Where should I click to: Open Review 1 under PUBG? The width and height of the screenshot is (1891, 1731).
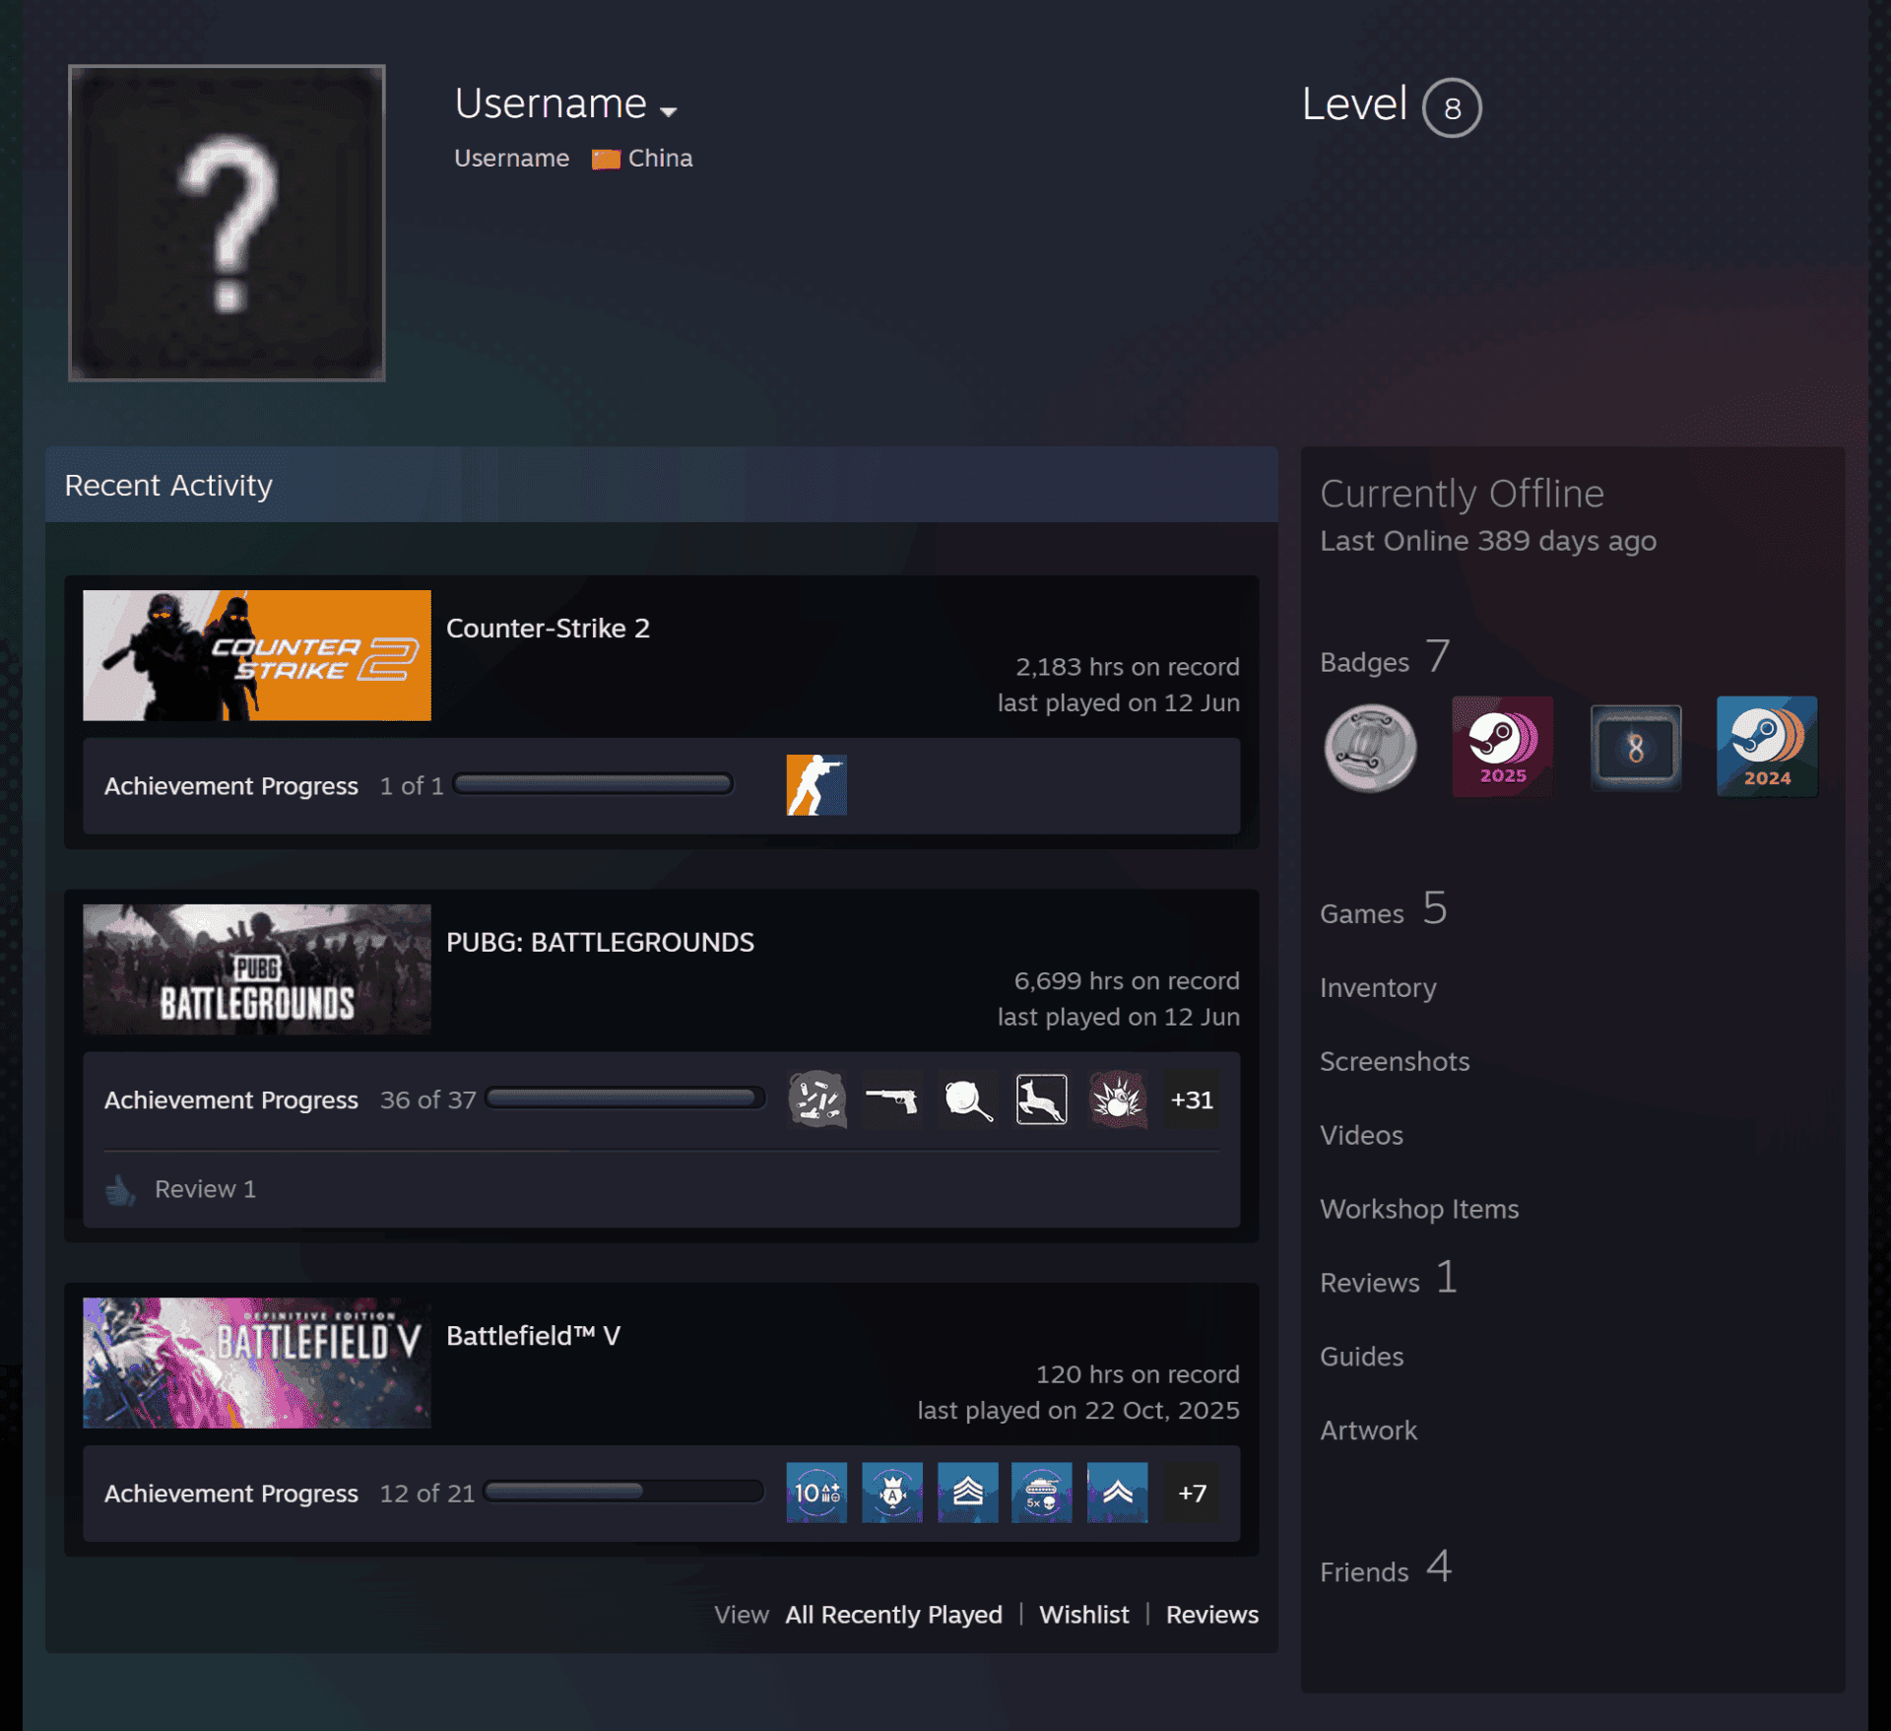[205, 1189]
